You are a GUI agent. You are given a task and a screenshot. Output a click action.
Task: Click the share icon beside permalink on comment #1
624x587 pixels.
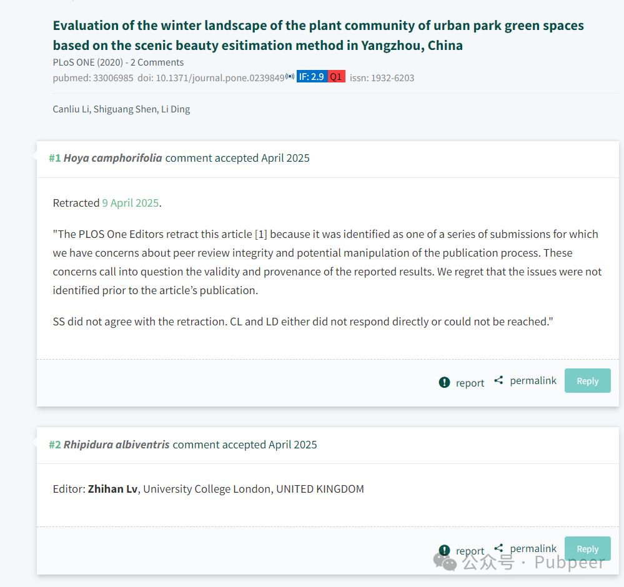click(498, 380)
